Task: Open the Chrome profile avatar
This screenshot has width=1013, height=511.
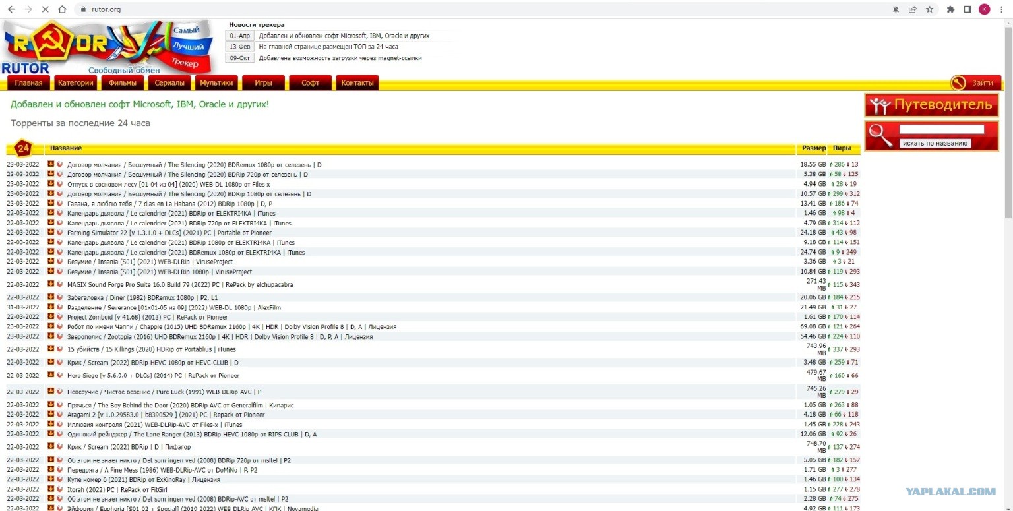Action: 985,9
